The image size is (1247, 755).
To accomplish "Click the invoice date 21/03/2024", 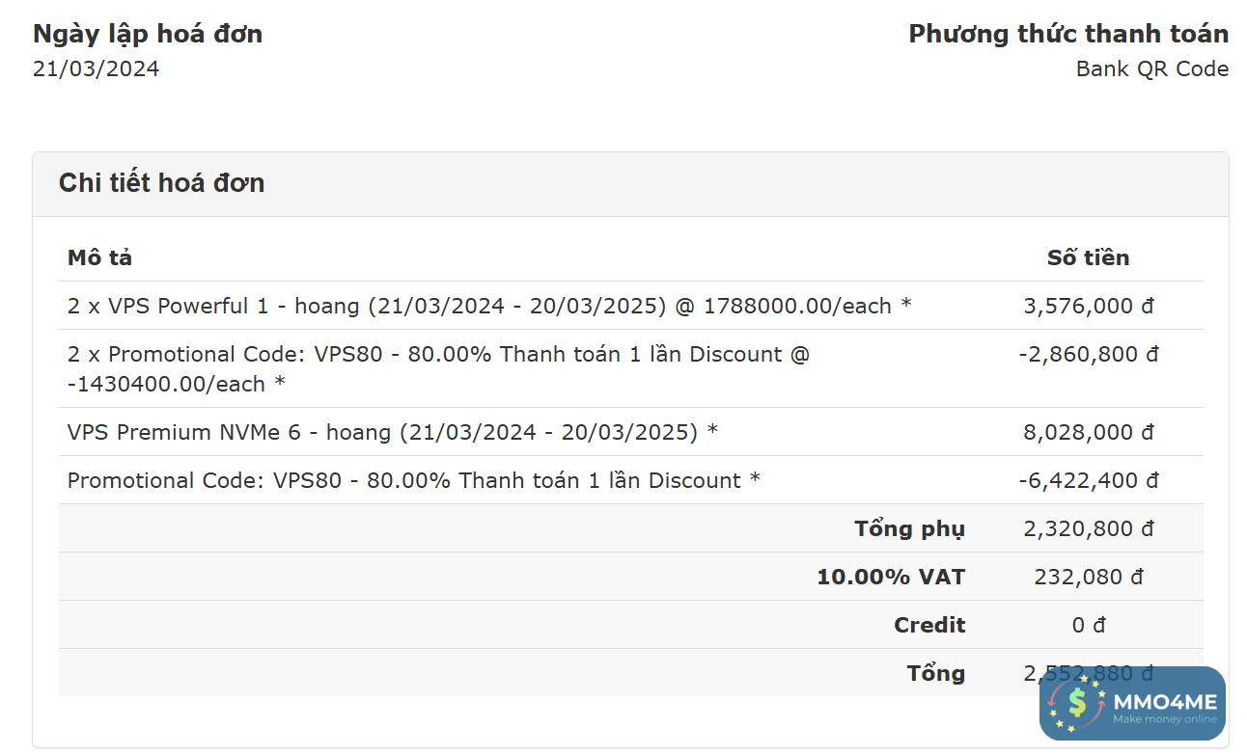I will point(96,69).
